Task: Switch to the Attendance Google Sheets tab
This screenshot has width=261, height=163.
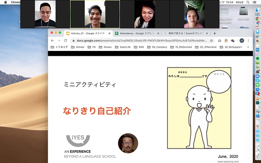Action: (x=138, y=33)
